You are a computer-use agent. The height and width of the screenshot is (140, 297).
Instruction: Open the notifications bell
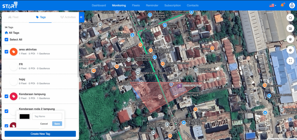282,5
